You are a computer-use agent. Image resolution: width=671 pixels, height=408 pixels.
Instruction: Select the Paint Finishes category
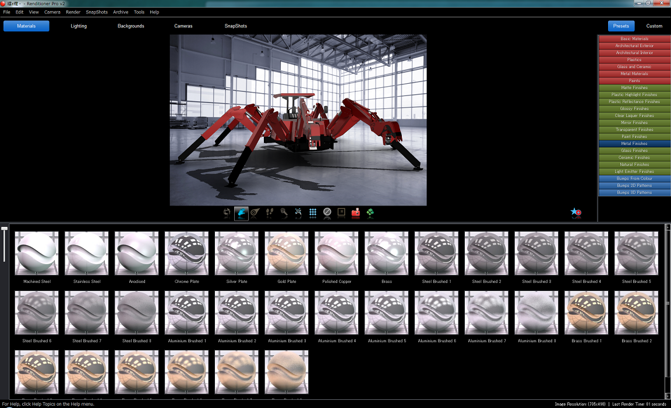tap(633, 136)
